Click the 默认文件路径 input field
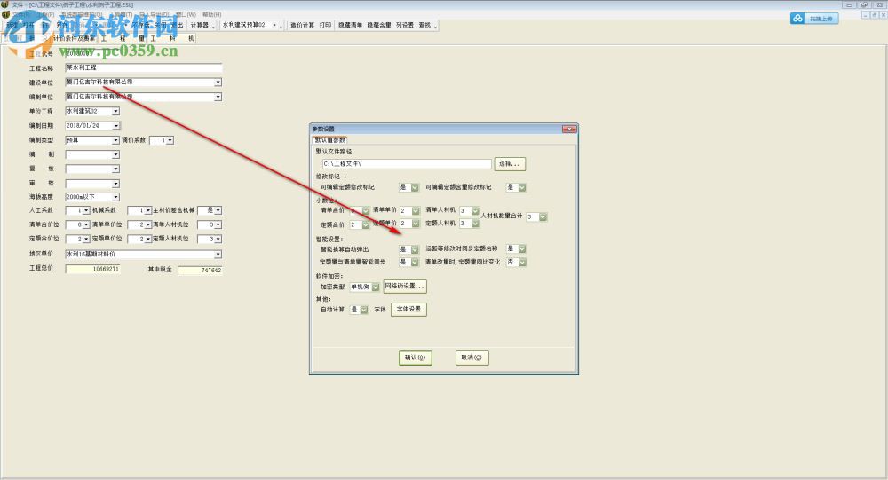This screenshot has height=480, width=888. tap(406, 164)
